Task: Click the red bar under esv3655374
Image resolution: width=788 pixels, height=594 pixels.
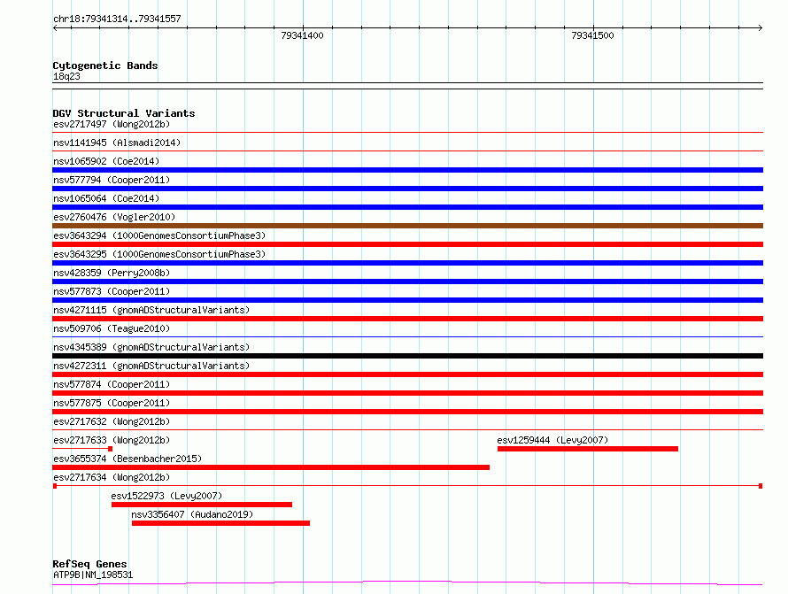Action: (271, 467)
